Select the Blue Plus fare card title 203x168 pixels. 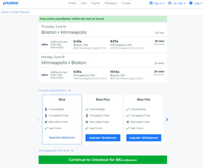click(x=103, y=99)
